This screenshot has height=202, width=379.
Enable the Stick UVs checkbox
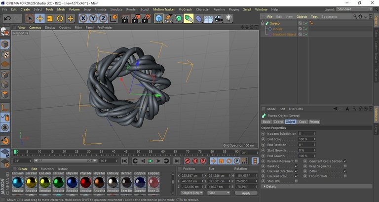[x=296, y=181]
